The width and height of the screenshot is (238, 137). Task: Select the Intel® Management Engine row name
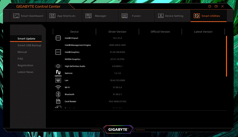(78, 45)
